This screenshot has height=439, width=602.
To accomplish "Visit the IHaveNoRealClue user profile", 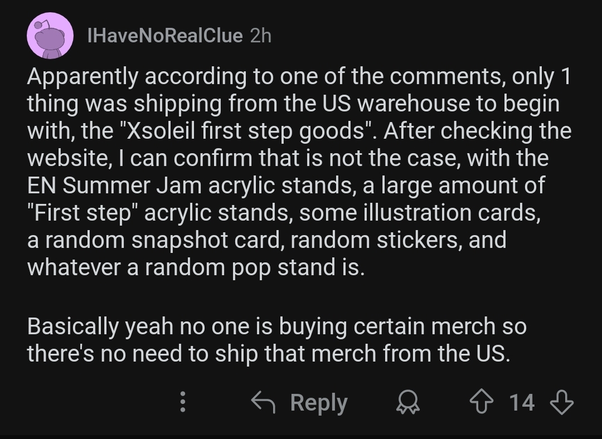I will tap(165, 36).
